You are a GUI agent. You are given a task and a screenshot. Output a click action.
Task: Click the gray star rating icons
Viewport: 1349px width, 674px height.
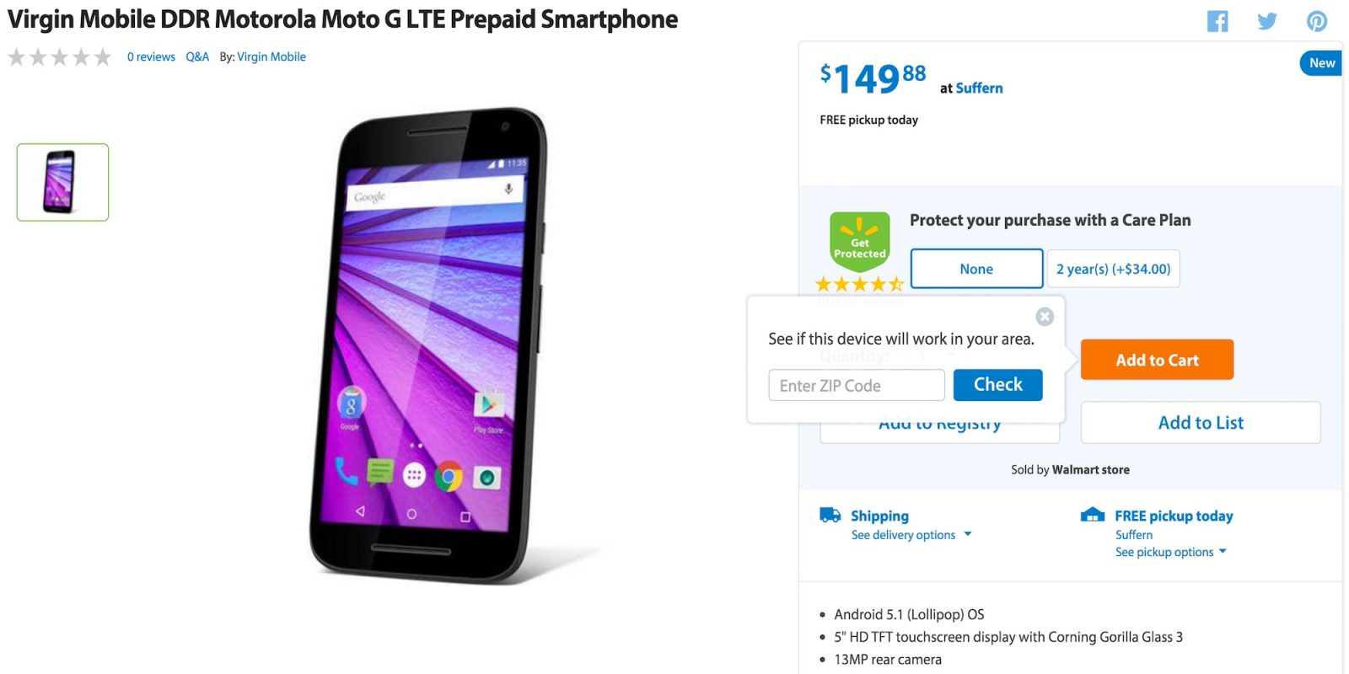point(60,56)
